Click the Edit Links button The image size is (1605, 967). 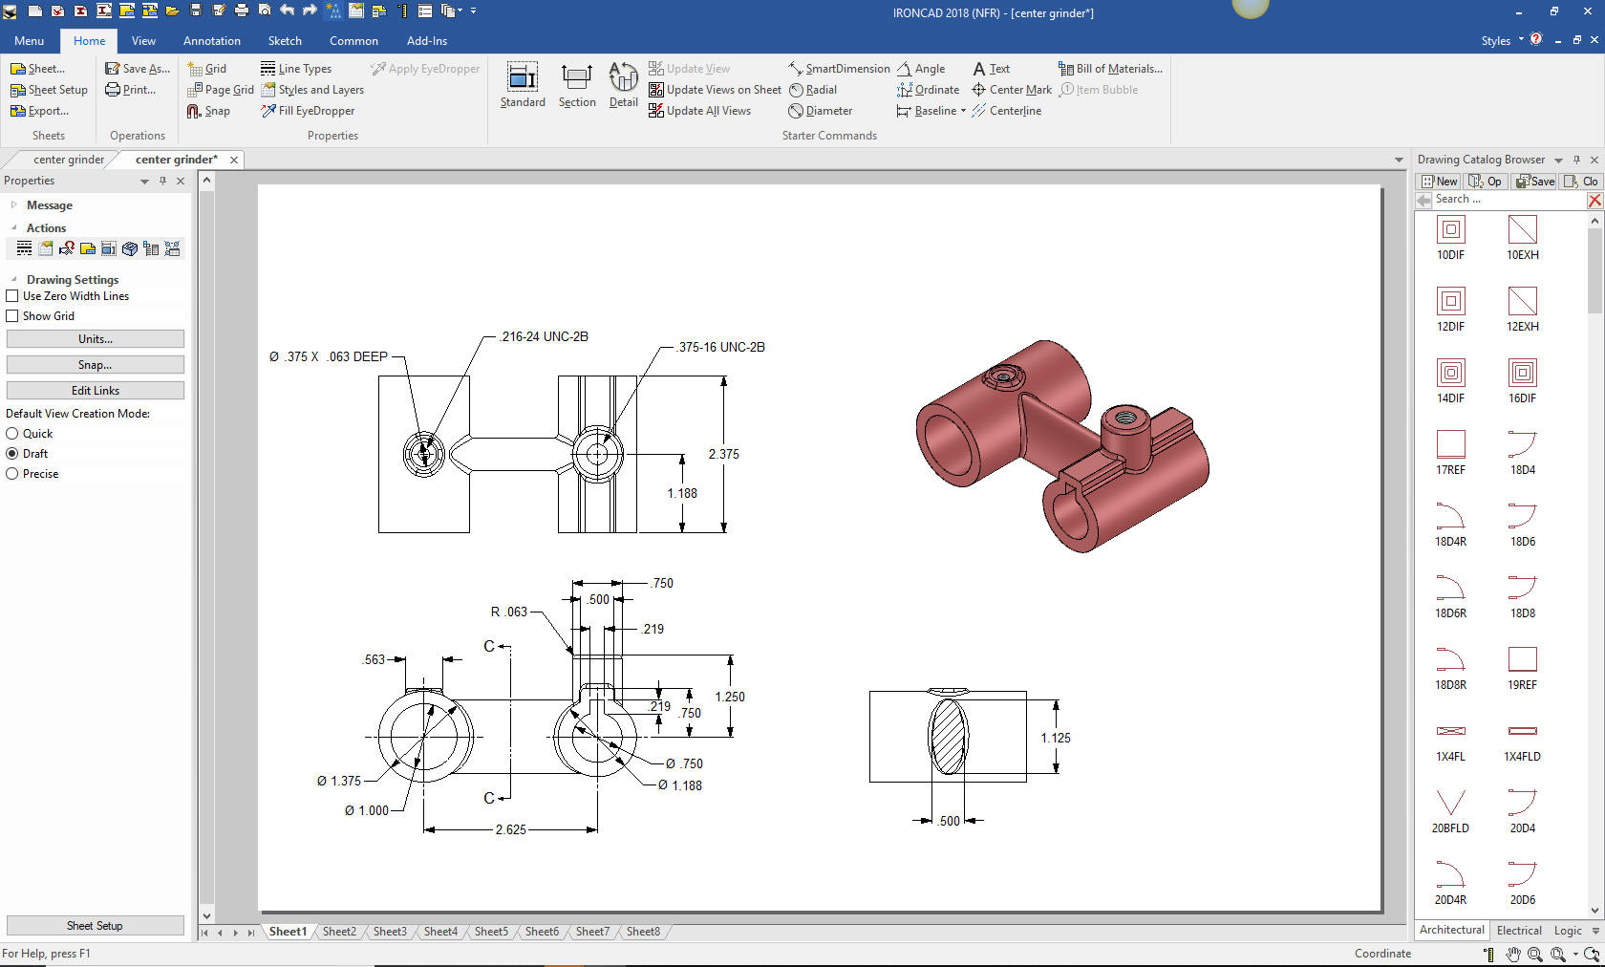96,391
